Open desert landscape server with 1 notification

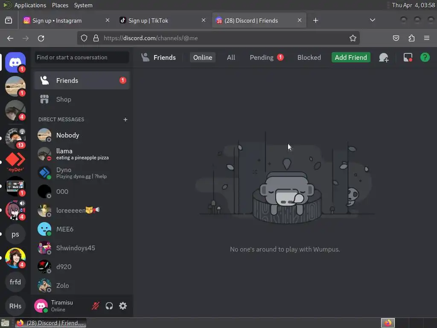(15, 86)
